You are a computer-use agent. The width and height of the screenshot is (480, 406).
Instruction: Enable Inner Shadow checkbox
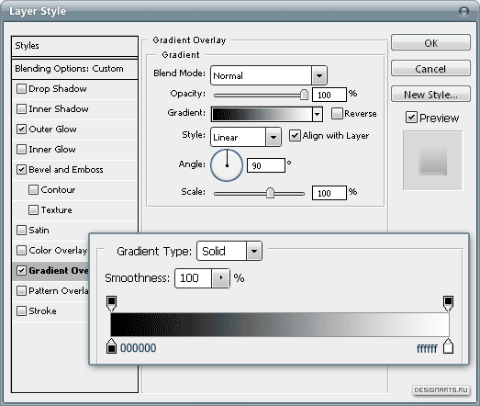point(21,109)
